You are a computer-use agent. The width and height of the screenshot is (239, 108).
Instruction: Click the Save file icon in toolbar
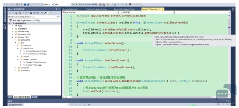25,5
